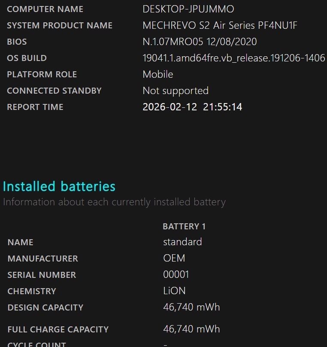Select the serial number 00001
Viewport: 327px width, 347px height.
[x=176, y=274]
